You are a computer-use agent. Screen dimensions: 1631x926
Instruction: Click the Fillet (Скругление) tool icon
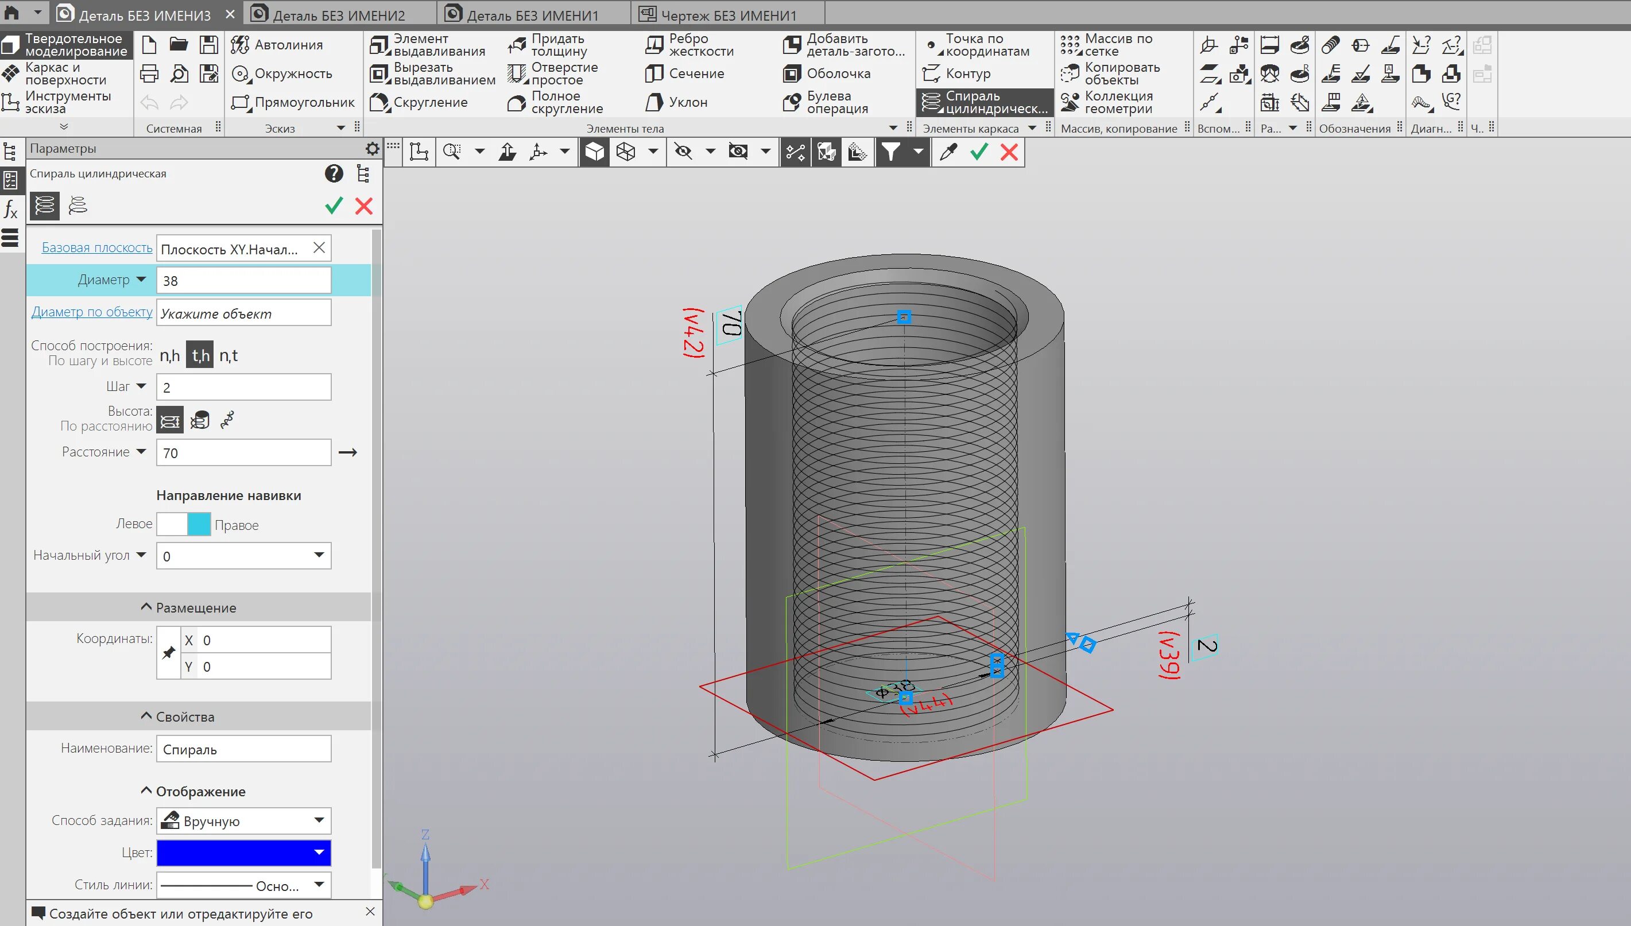pos(379,102)
